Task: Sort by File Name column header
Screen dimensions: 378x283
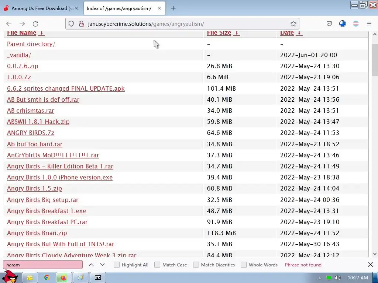Action: point(22,33)
